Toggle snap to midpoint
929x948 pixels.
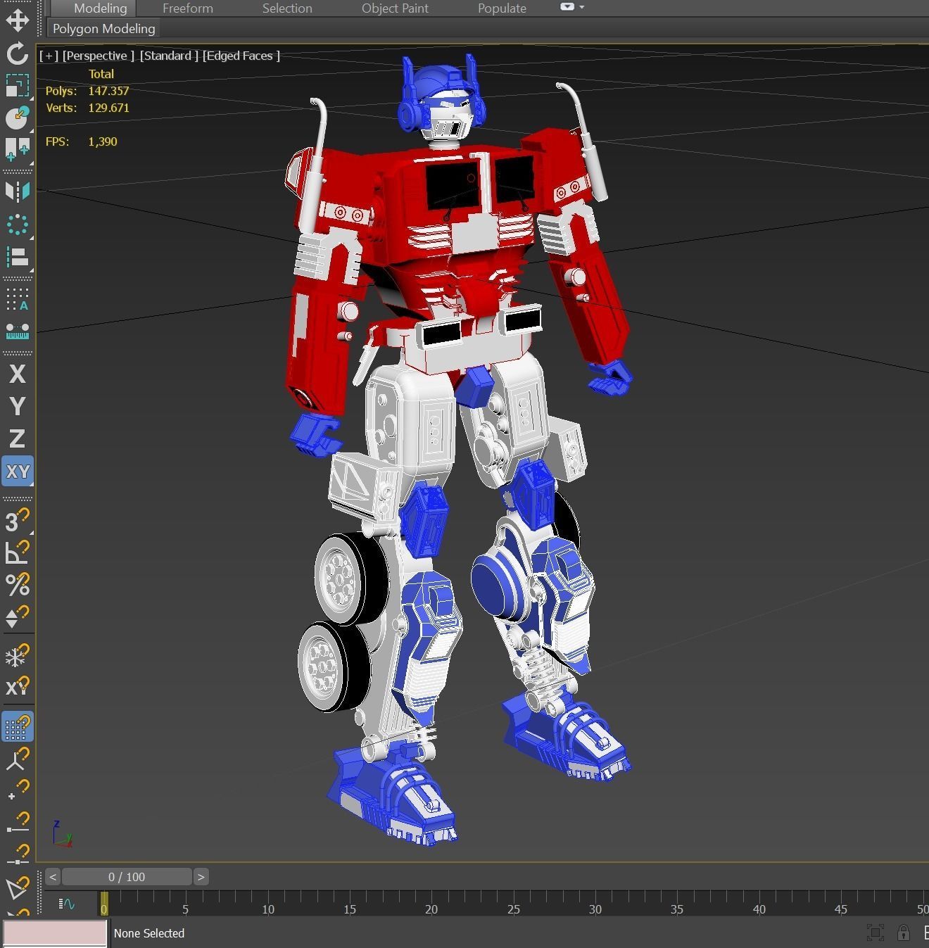coord(17,853)
